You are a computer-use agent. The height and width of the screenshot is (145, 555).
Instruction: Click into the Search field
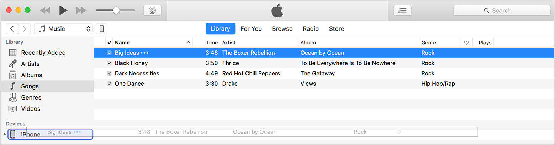pos(502,10)
